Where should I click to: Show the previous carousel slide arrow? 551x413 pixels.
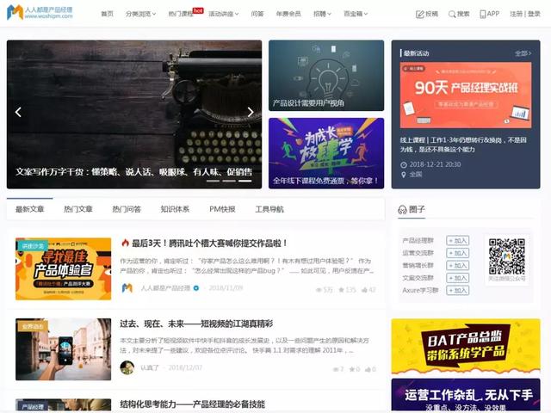point(18,112)
